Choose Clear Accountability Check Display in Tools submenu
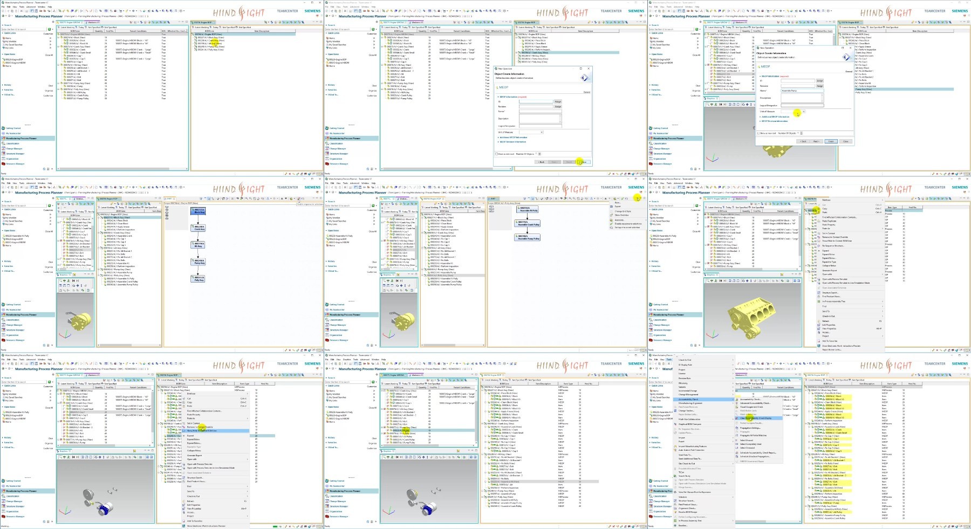The image size is (971, 529). point(759,418)
